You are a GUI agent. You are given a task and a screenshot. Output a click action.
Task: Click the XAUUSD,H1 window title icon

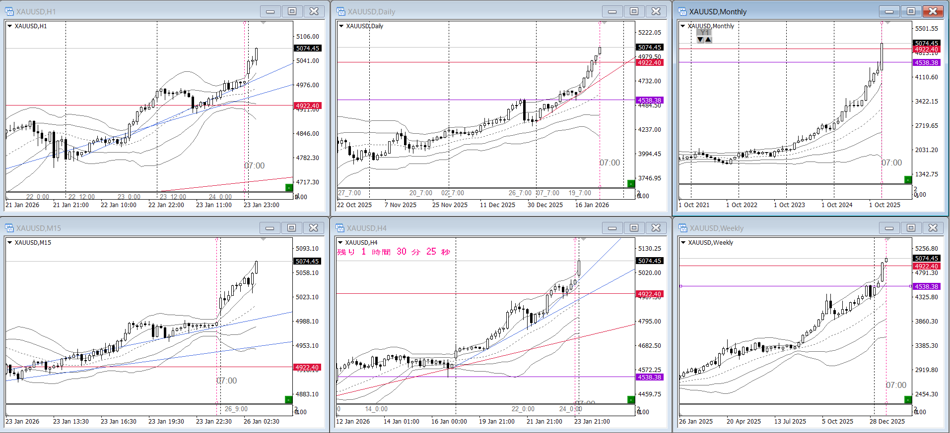point(9,11)
